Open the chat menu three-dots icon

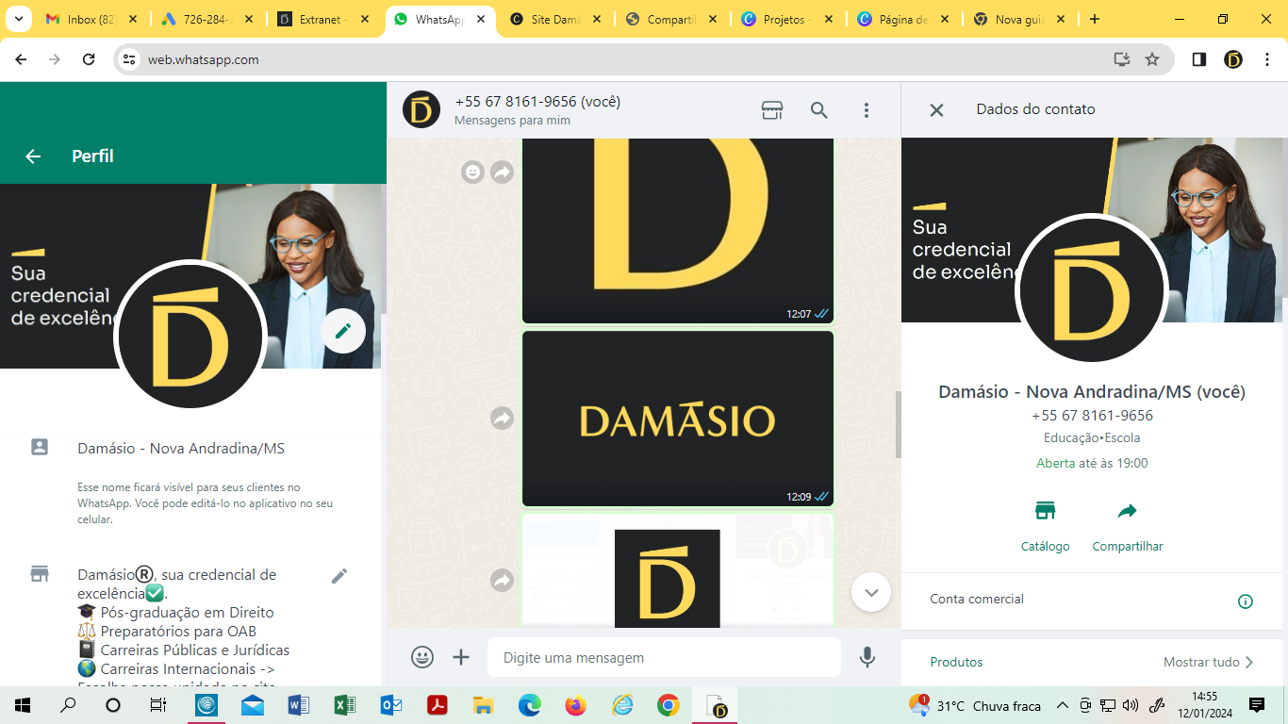pos(867,110)
